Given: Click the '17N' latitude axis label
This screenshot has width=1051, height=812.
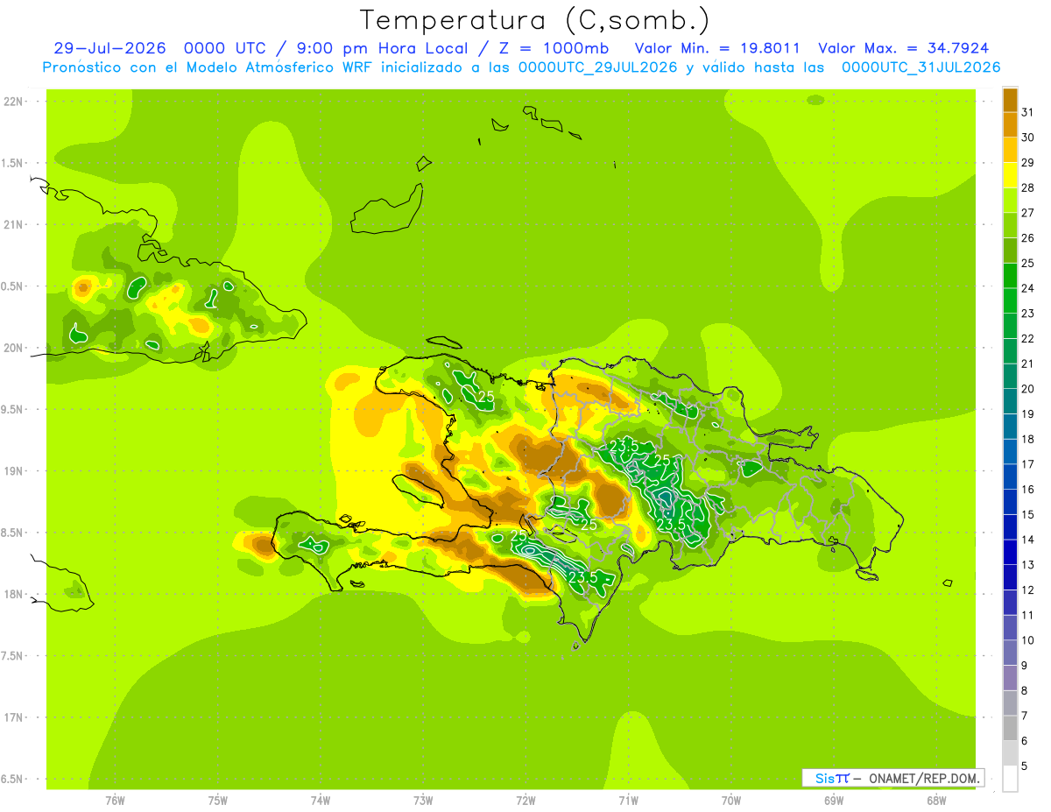Looking at the screenshot, I should click(14, 717).
